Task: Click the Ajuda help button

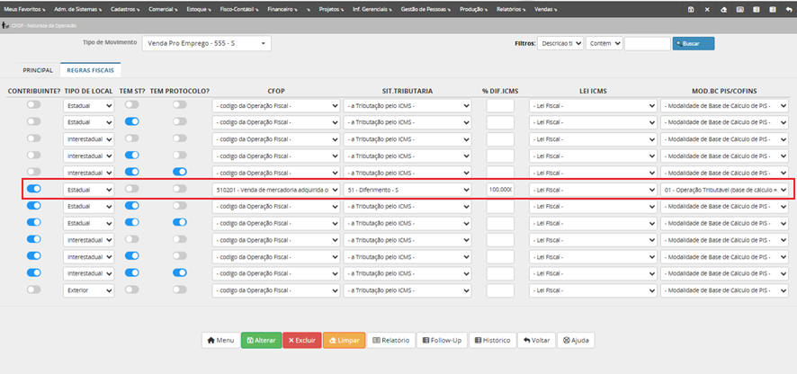Action: click(576, 341)
